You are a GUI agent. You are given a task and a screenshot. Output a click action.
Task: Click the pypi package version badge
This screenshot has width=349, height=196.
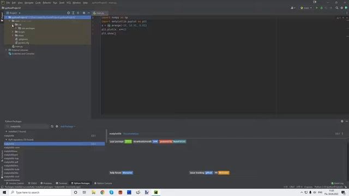click(121, 142)
